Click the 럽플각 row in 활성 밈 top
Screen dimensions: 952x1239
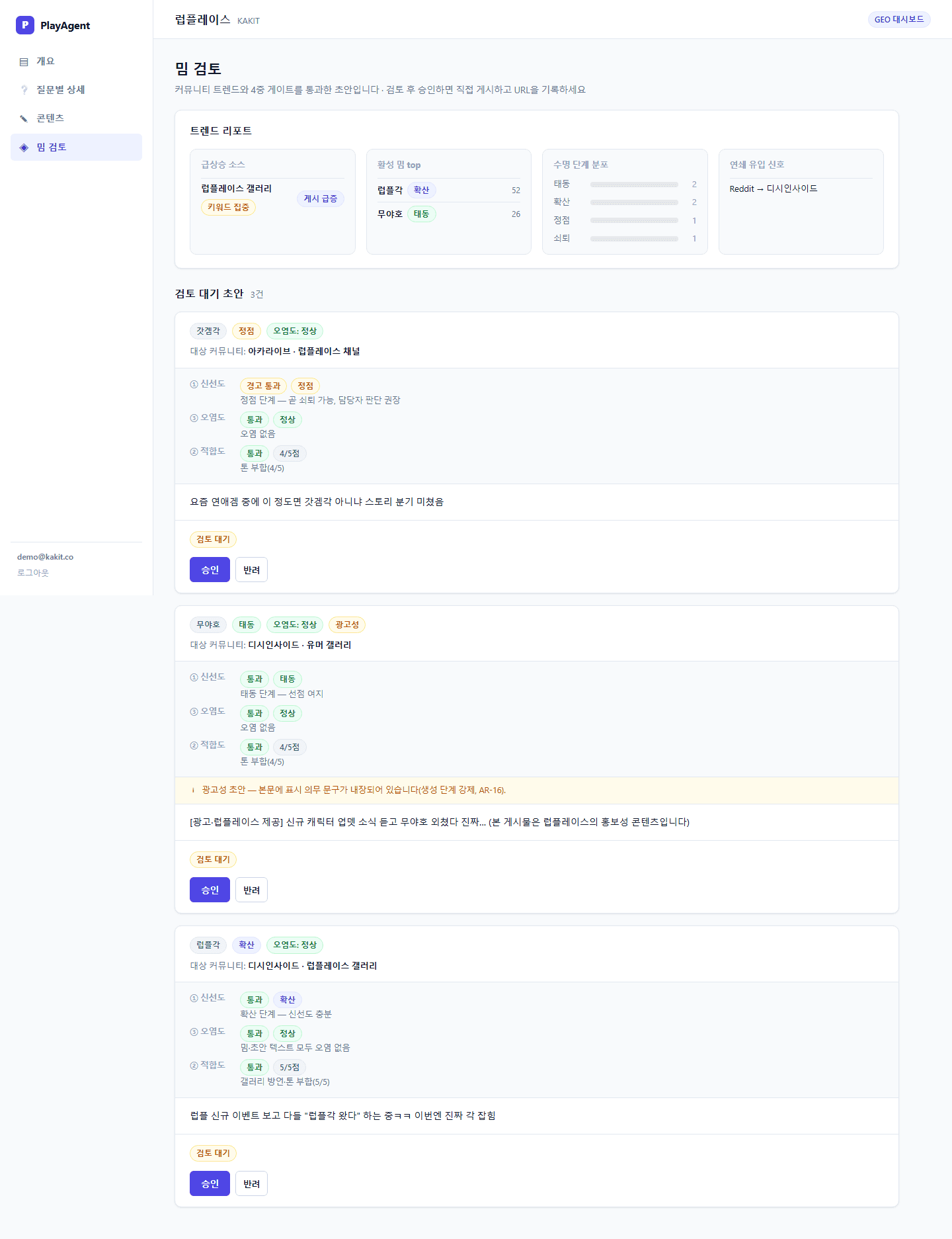point(449,190)
